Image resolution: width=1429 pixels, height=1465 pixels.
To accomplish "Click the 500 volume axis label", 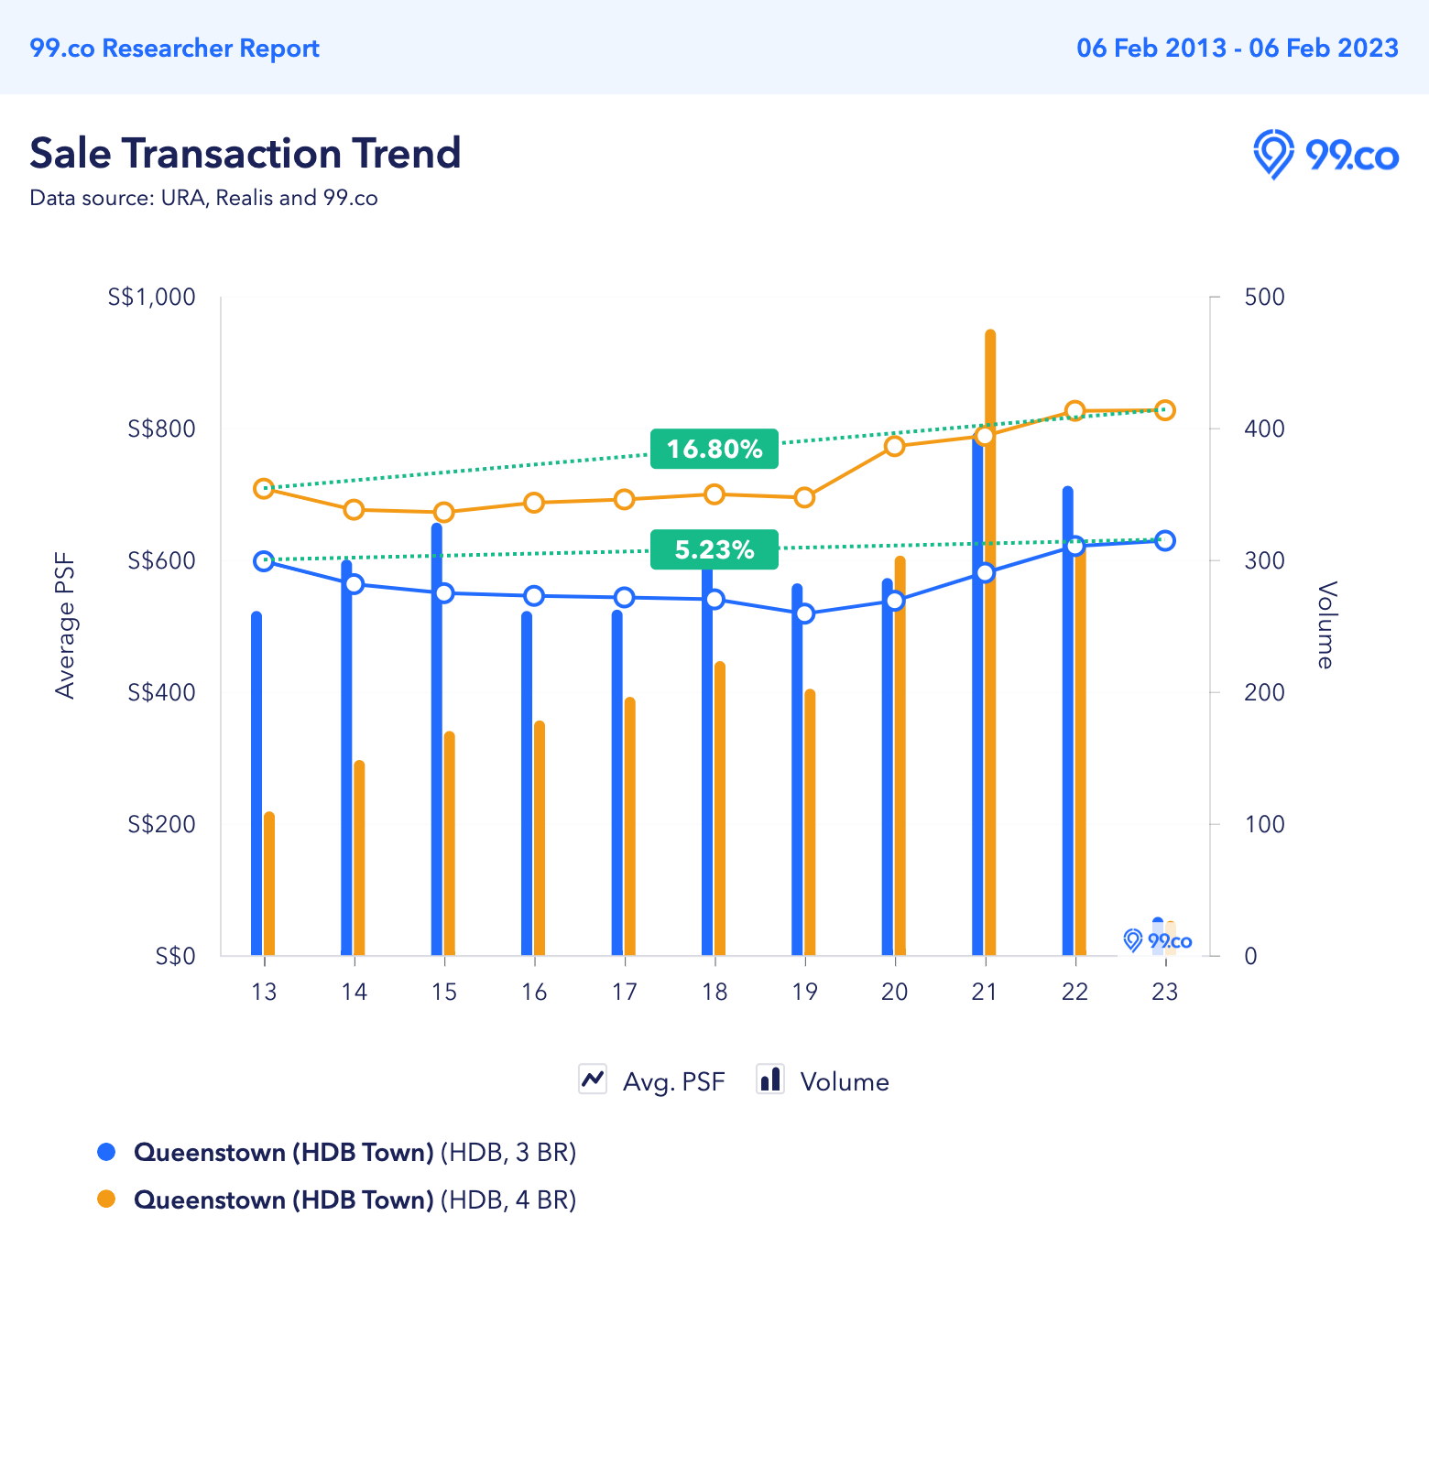I will click(x=1264, y=297).
